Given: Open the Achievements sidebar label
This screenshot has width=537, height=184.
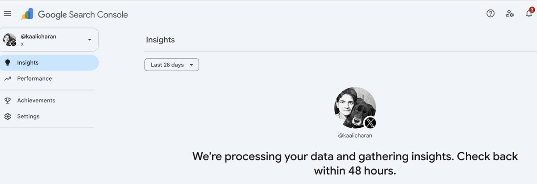Looking at the screenshot, I should point(36,101).
